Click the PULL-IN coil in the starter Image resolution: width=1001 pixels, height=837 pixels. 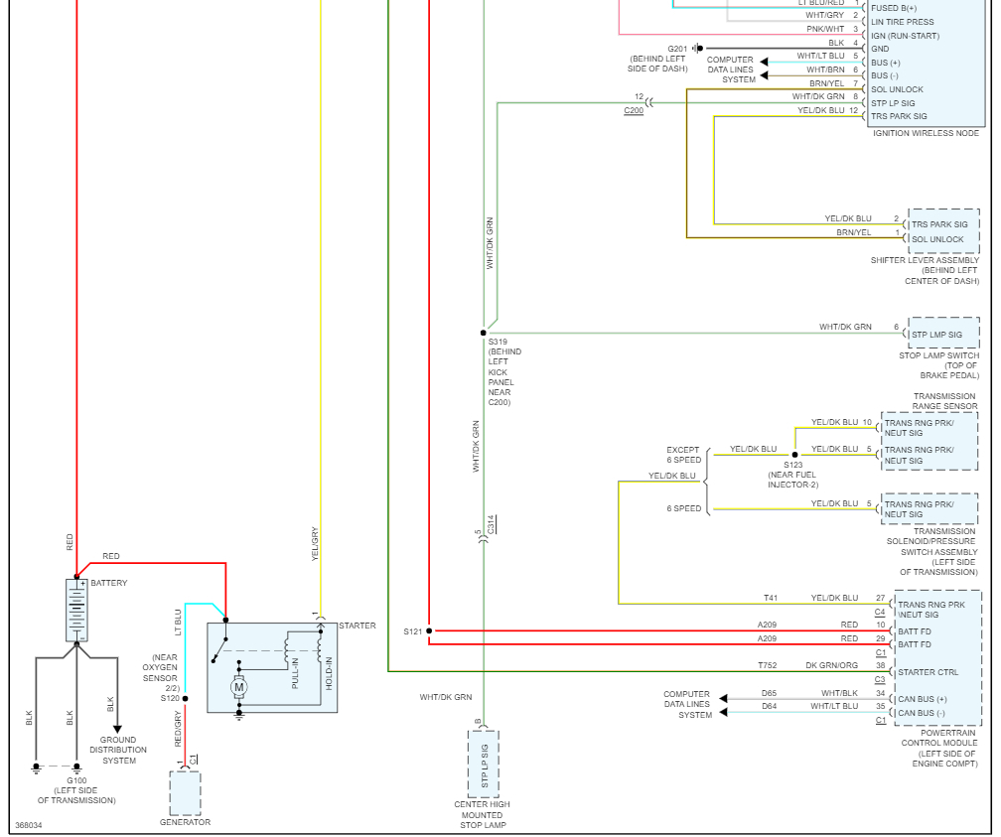tap(287, 650)
